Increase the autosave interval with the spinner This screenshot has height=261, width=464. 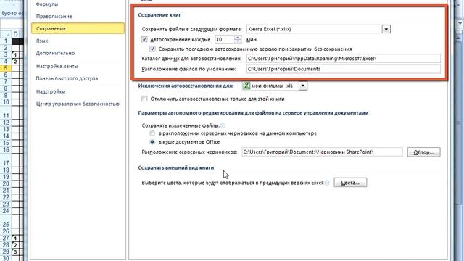(238, 37)
